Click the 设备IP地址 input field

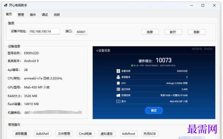tap(44, 31)
